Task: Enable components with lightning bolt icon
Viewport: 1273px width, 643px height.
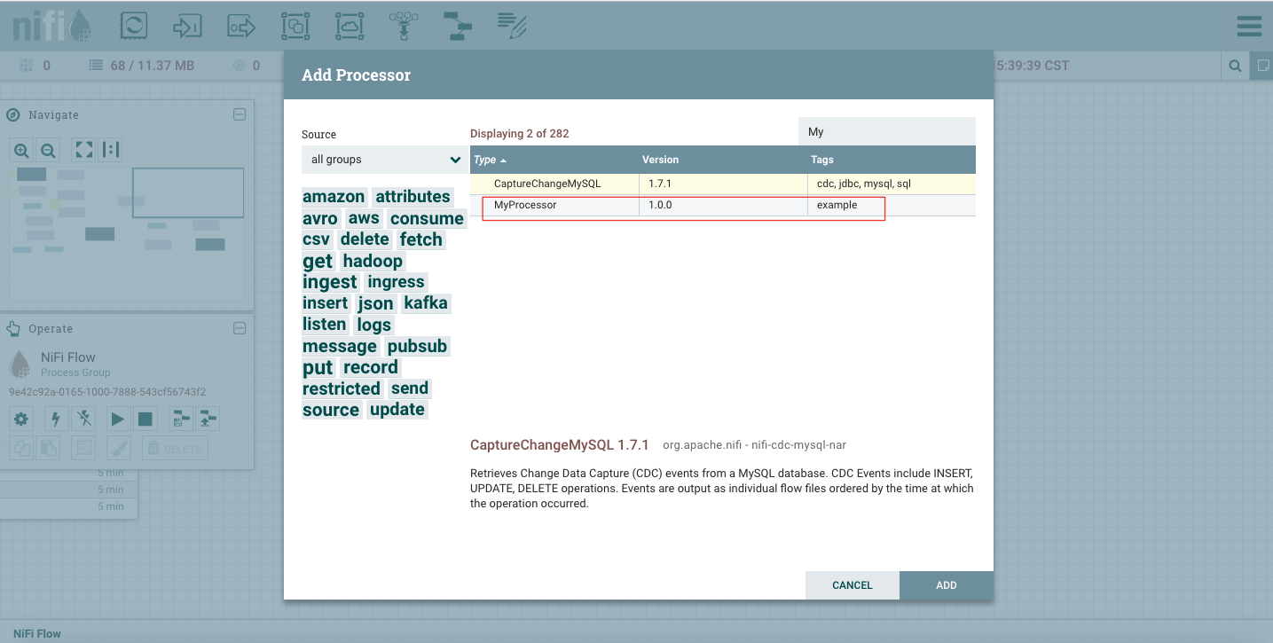Action: click(x=56, y=419)
